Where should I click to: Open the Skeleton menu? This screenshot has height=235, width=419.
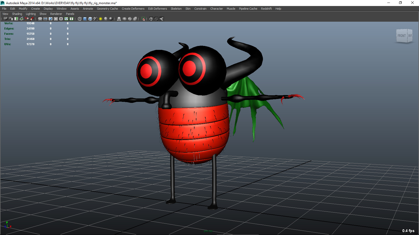[176, 9]
